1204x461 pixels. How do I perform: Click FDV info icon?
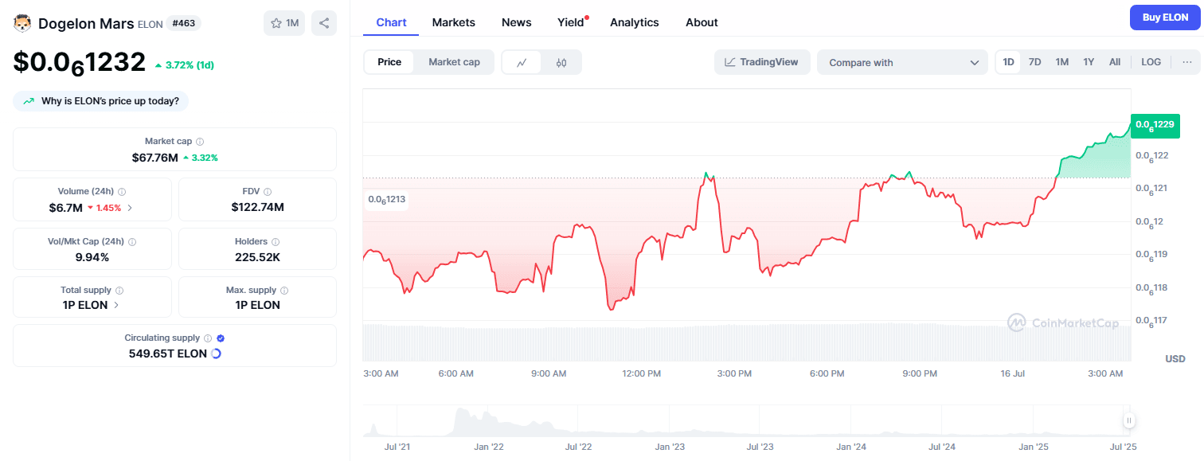268,192
